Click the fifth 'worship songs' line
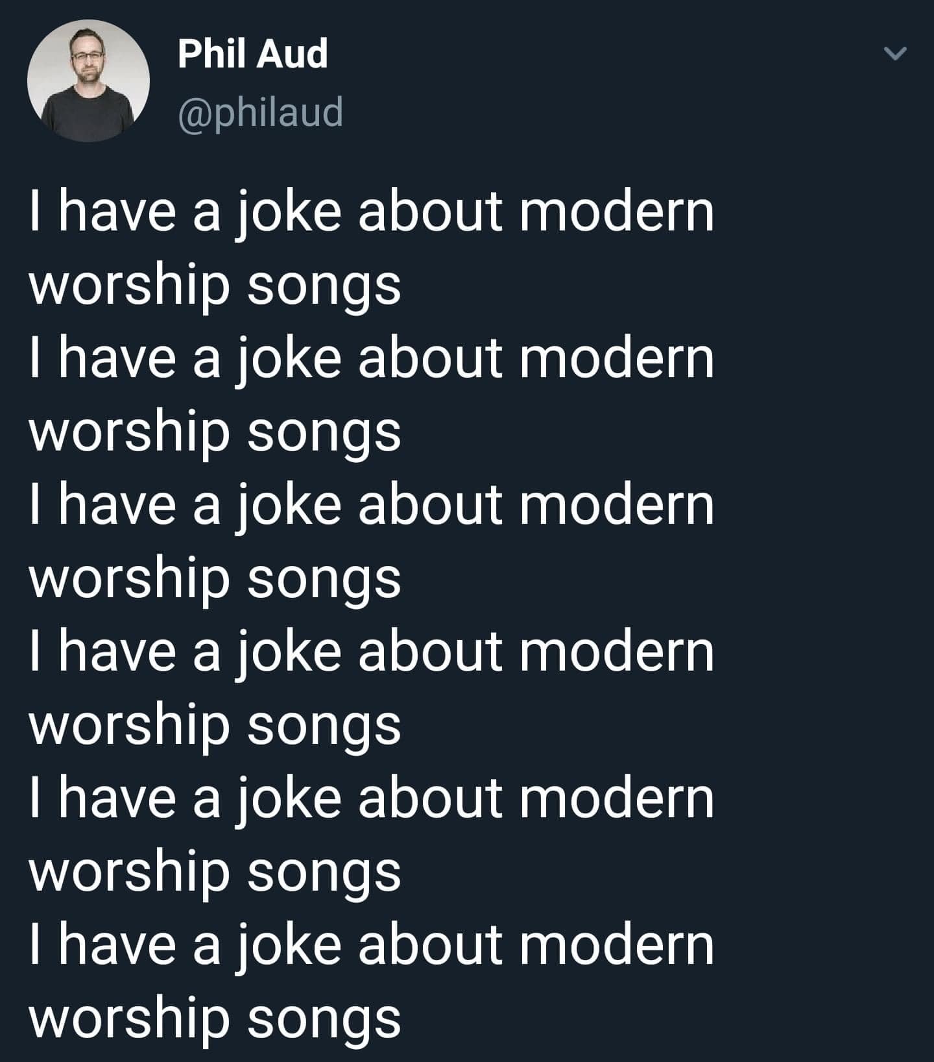Viewport: 934px width, 1062px height. [x=215, y=872]
